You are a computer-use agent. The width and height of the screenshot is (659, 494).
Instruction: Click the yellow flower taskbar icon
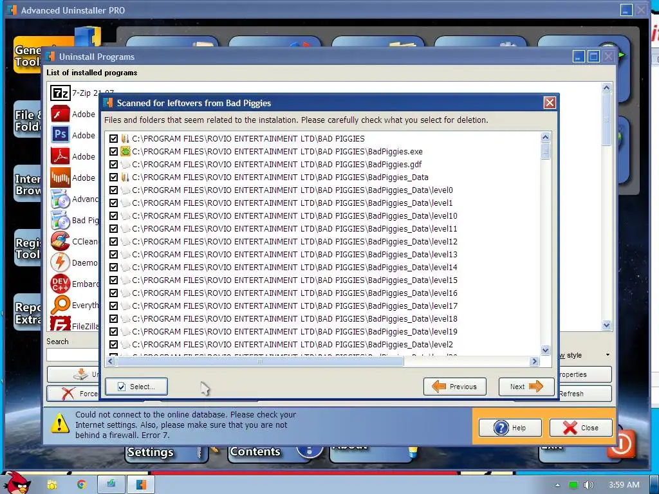click(x=51, y=485)
